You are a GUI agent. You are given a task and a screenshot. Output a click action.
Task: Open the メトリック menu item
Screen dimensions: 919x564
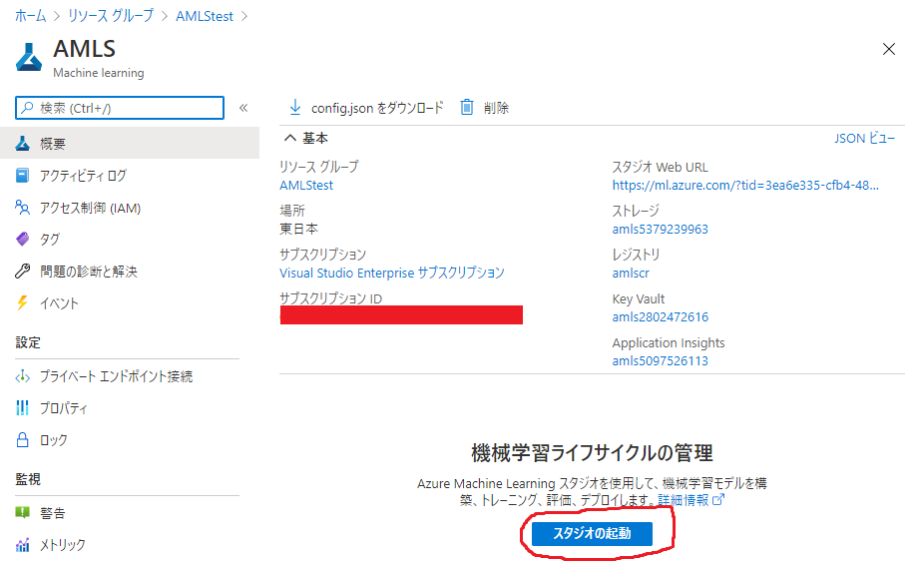(130, 544)
